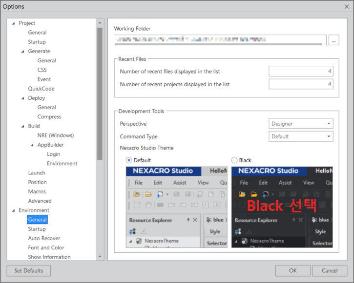
Task: Click the Black theme preview image
Action: pyautogui.click(x=282, y=207)
